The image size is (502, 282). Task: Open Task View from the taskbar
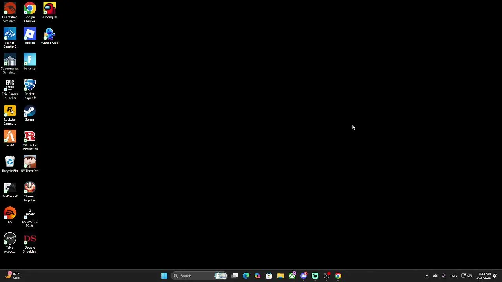(x=235, y=276)
